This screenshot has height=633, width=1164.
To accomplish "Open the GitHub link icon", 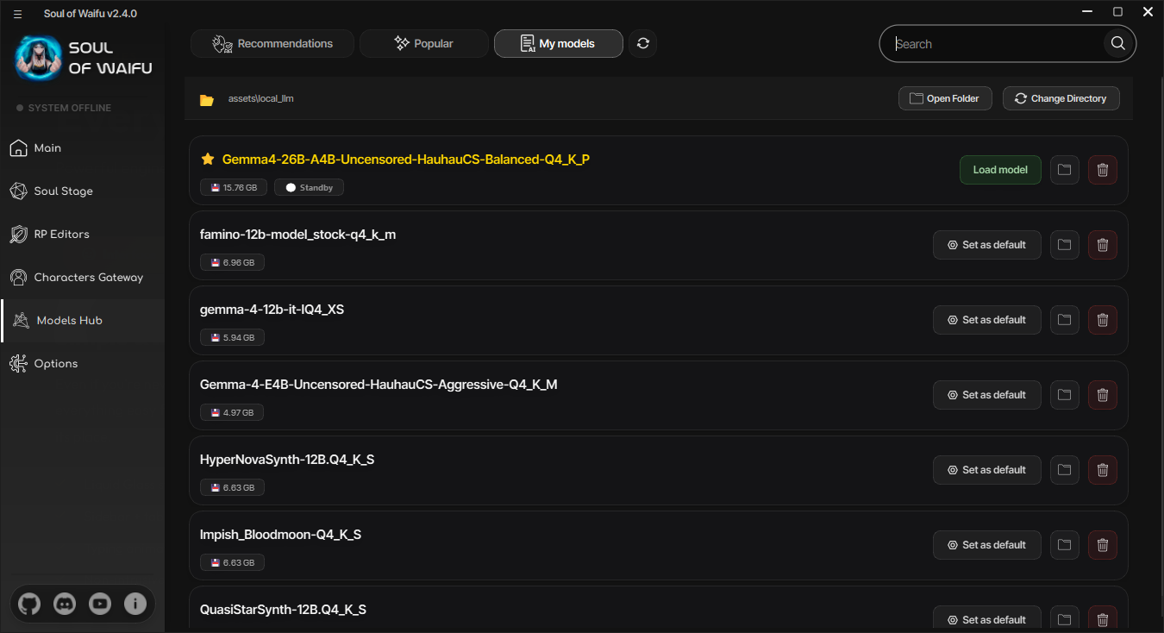I will [x=29, y=604].
